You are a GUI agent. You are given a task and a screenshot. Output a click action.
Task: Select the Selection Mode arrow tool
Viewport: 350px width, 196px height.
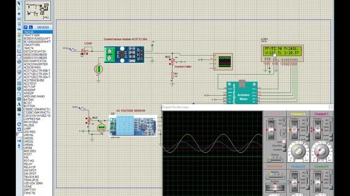click(19, 3)
